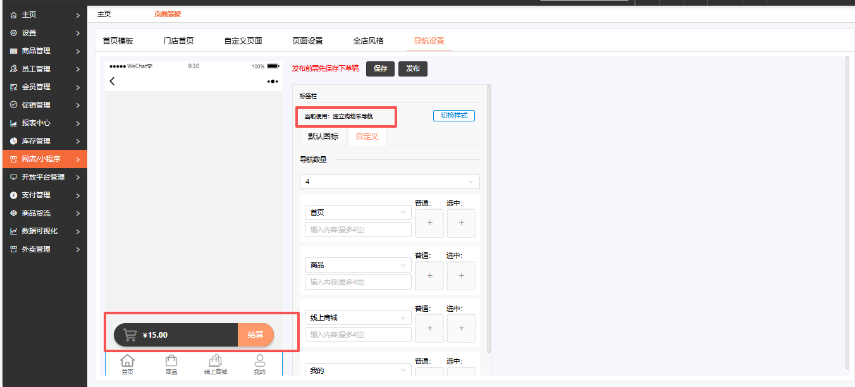Tap the 首页 home icon in preview navigation
This screenshot has height=387, width=855.
pyautogui.click(x=128, y=361)
